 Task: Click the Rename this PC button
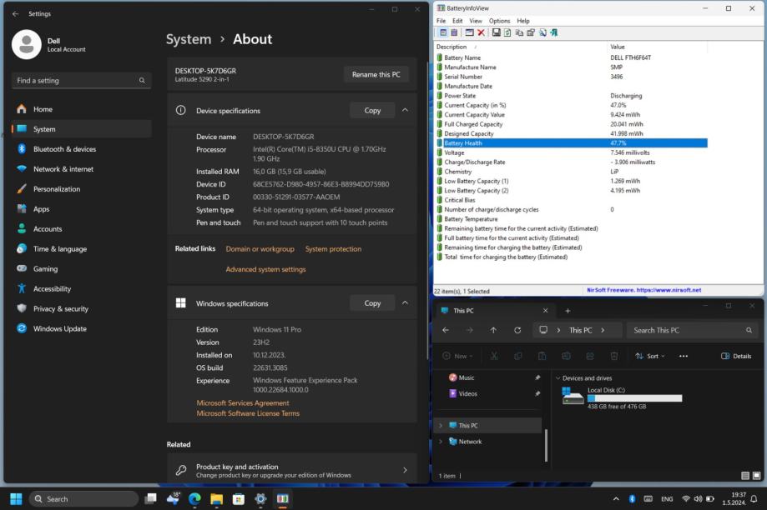(x=376, y=74)
